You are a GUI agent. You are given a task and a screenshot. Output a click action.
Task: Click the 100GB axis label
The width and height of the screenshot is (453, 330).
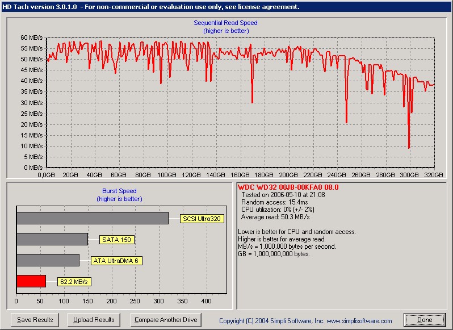[167, 175]
